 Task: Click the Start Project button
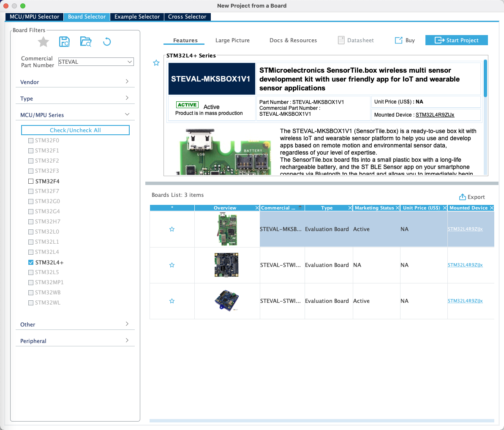(456, 40)
